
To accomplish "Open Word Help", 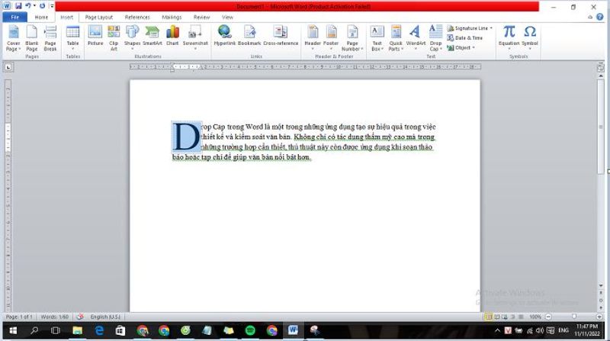I will tap(600, 17).
